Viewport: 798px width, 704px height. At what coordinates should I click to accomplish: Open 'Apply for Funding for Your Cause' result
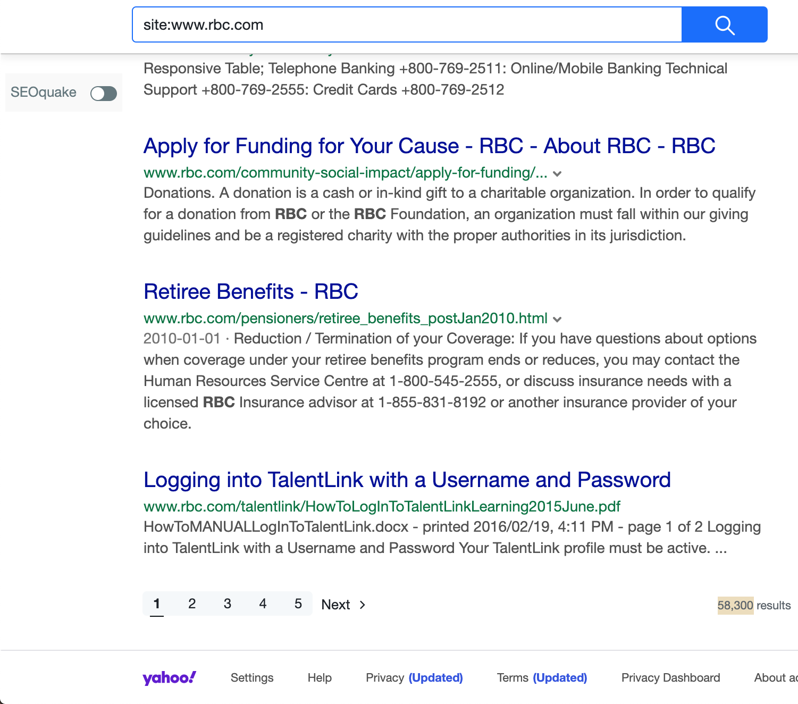click(429, 146)
